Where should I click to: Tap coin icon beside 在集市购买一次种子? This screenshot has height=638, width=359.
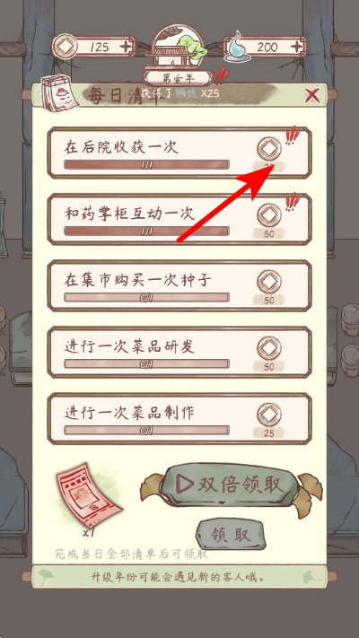(269, 282)
